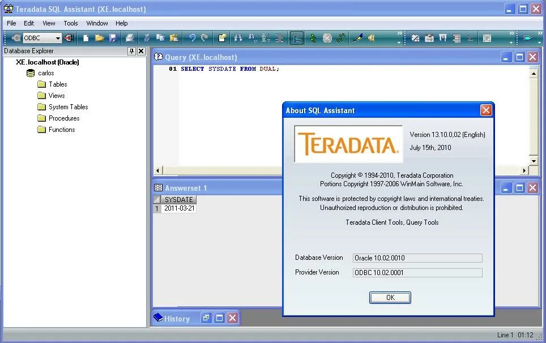Screen dimensions: 546x343
Task: Open the Help menu
Action: tap(122, 23)
